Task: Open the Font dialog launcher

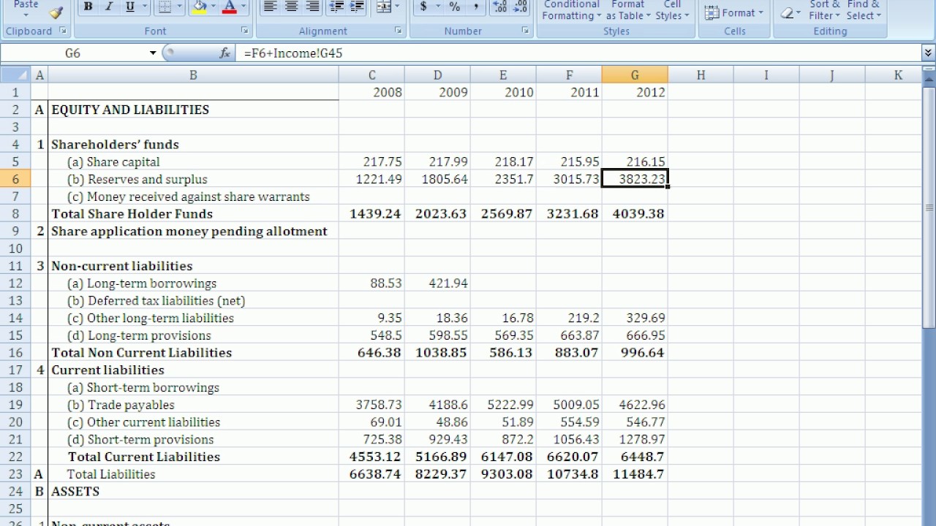Action: pyautogui.click(x=244, y=31)
